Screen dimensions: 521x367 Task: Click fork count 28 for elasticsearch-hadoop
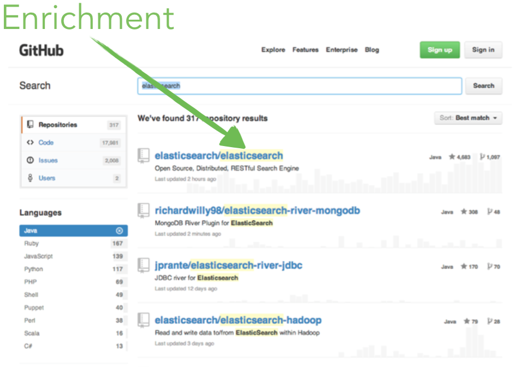494,322
